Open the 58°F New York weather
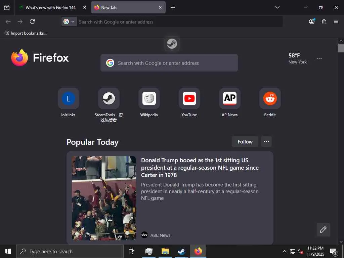Viewport: 344px width, 258px height. click(298, 58)
